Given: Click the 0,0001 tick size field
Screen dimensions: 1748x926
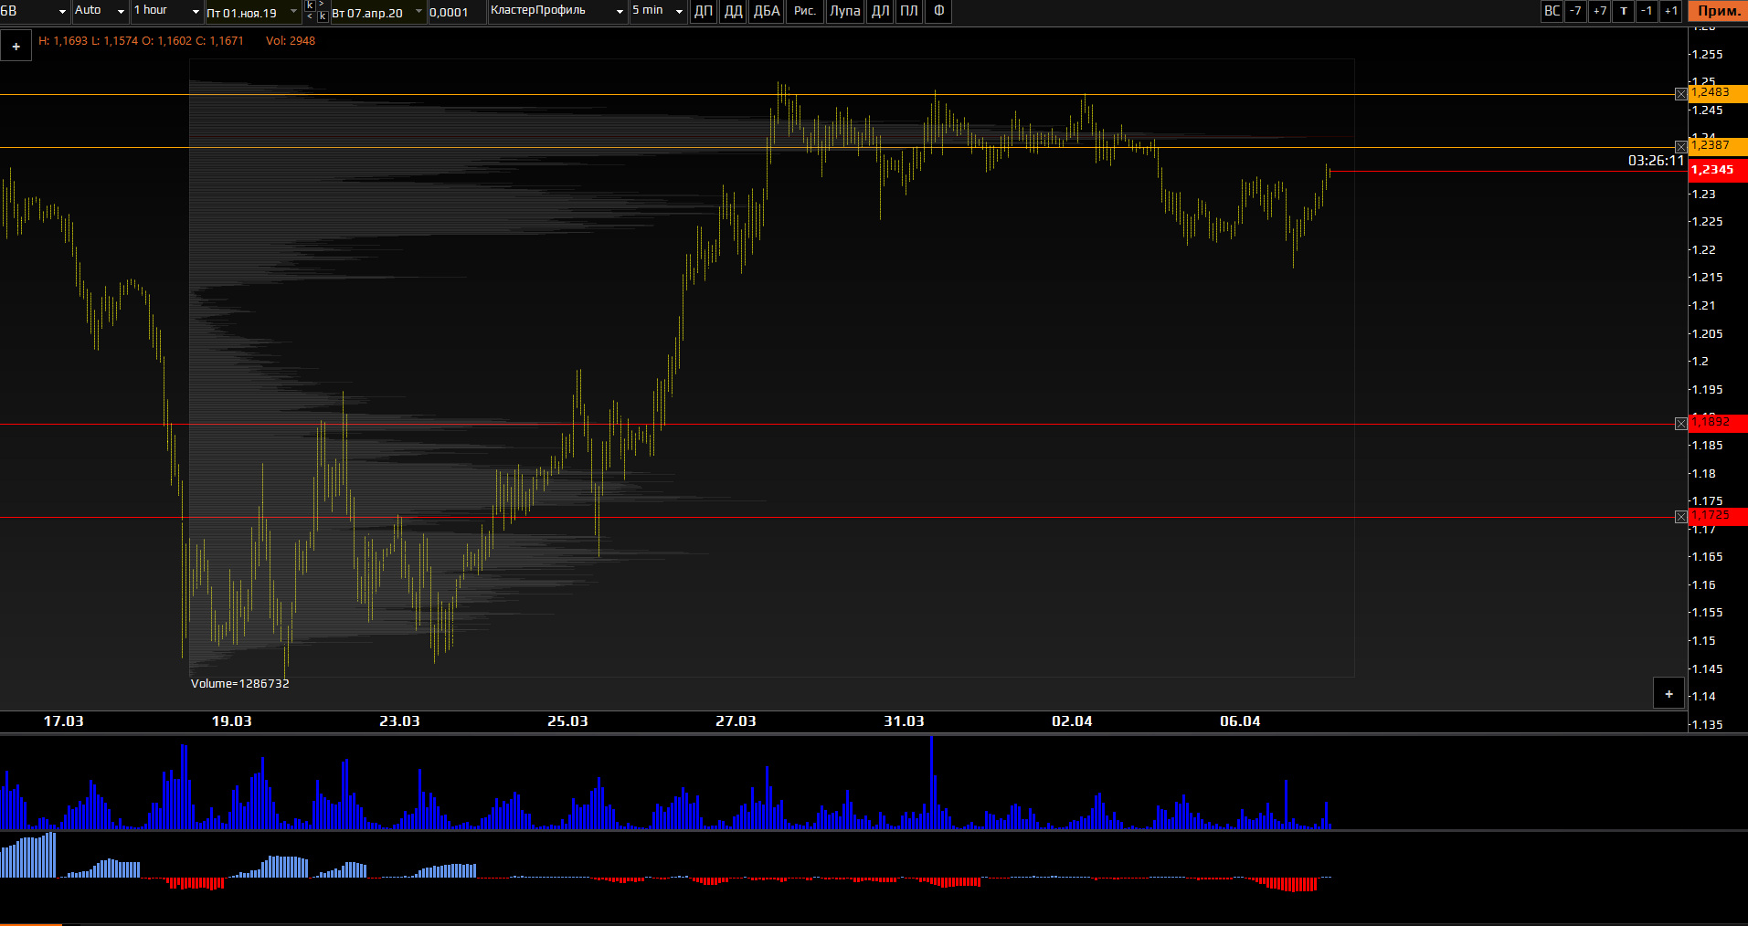Looking at the screenshot, I should tap(454, 12).
